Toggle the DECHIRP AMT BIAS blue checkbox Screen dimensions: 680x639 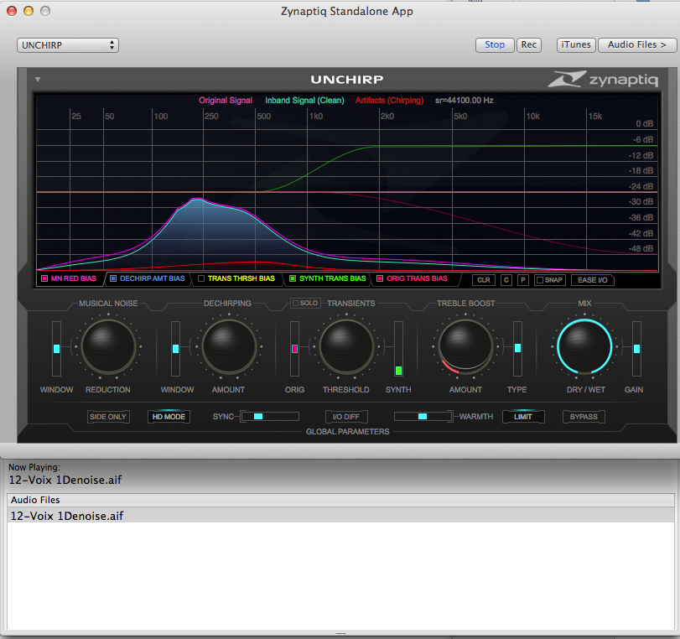(x=112, y=278)
